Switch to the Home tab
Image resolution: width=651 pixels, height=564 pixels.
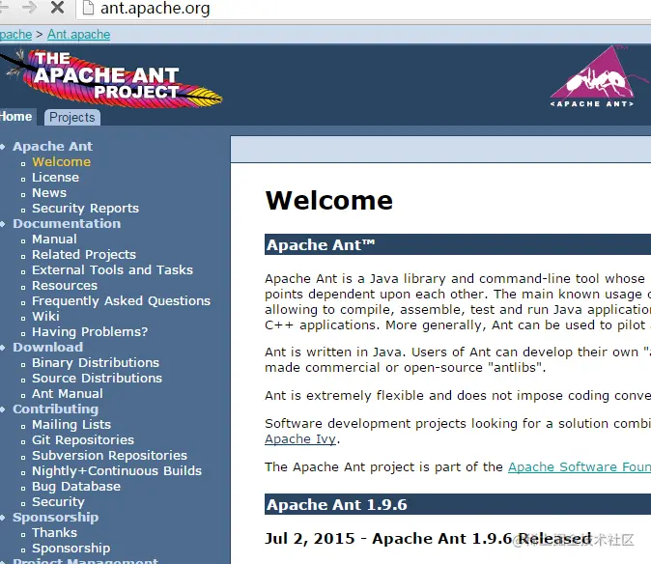(16, 117)
